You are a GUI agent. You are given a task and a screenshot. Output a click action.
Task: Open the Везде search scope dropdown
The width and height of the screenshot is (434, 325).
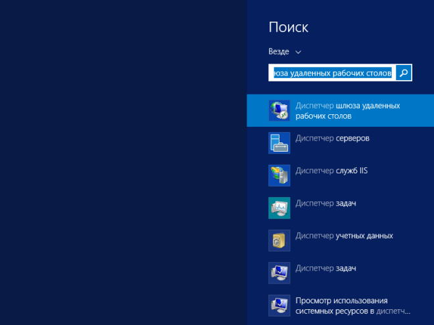click(x=280, y=51)
